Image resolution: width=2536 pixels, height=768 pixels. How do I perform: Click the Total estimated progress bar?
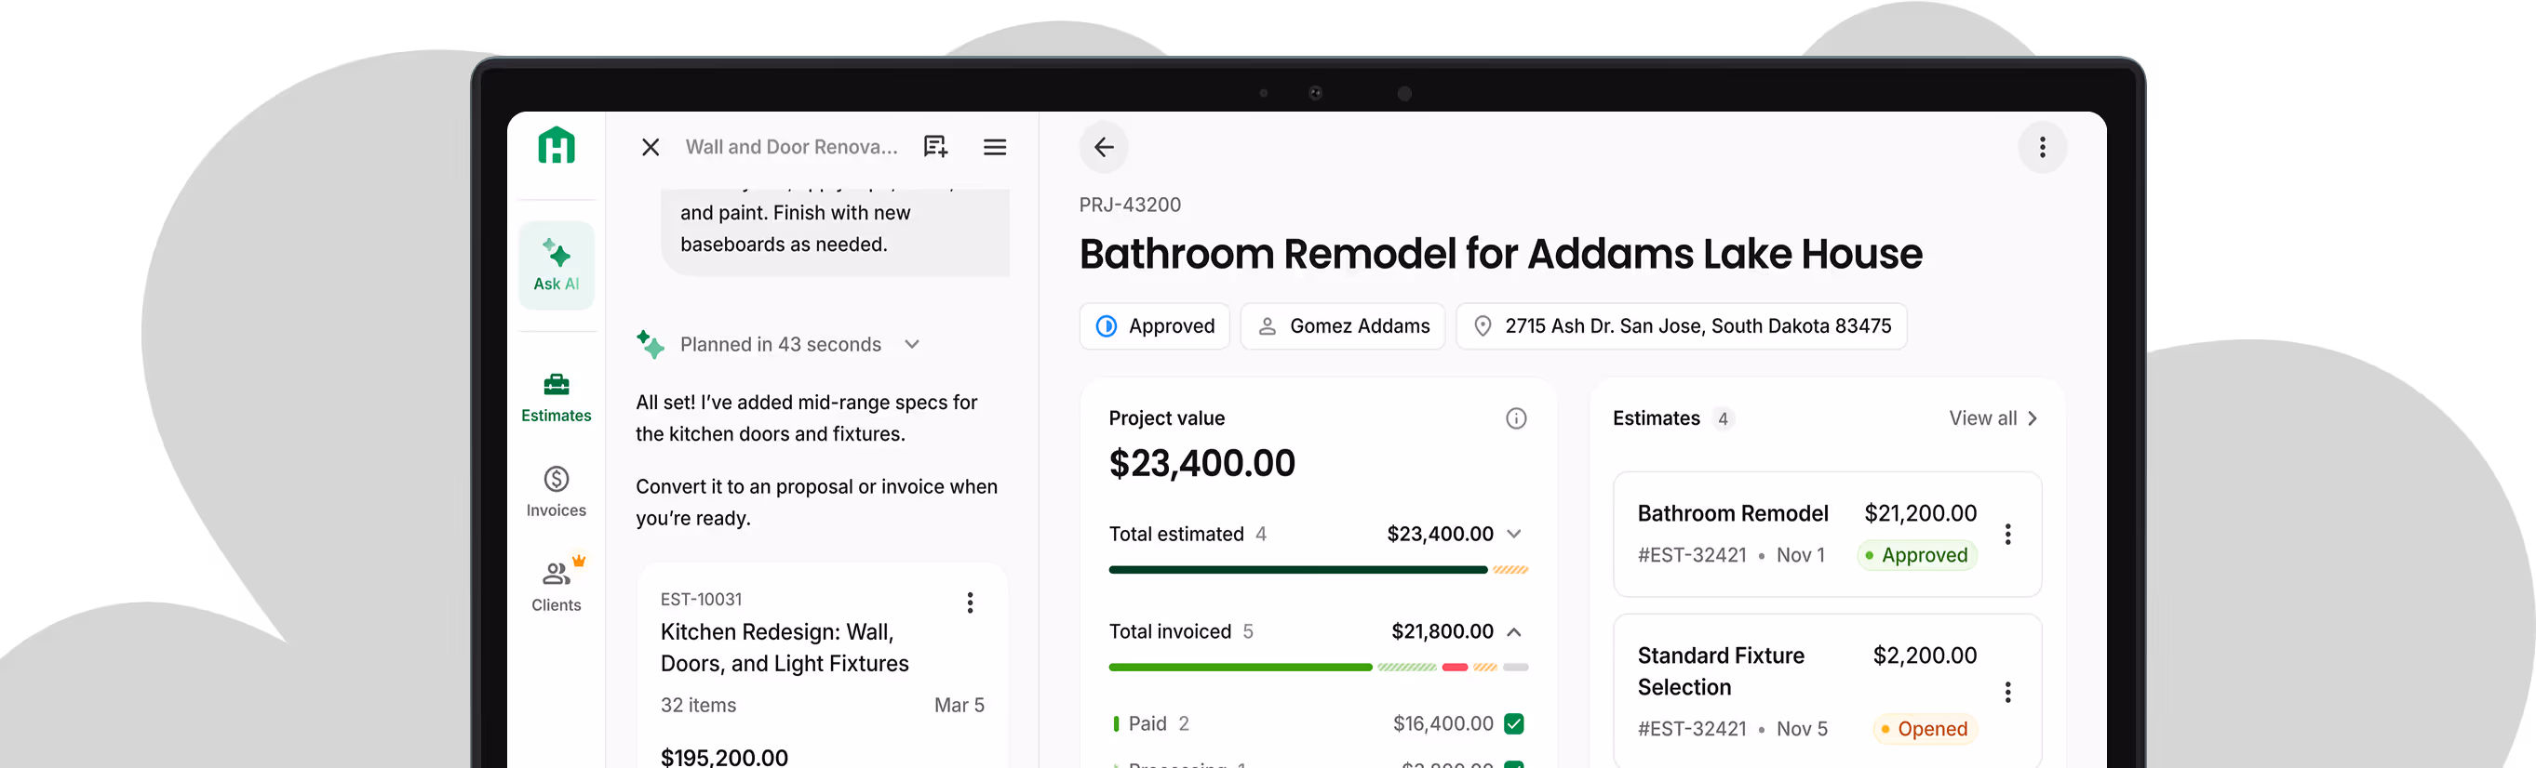coord(1318,569)
